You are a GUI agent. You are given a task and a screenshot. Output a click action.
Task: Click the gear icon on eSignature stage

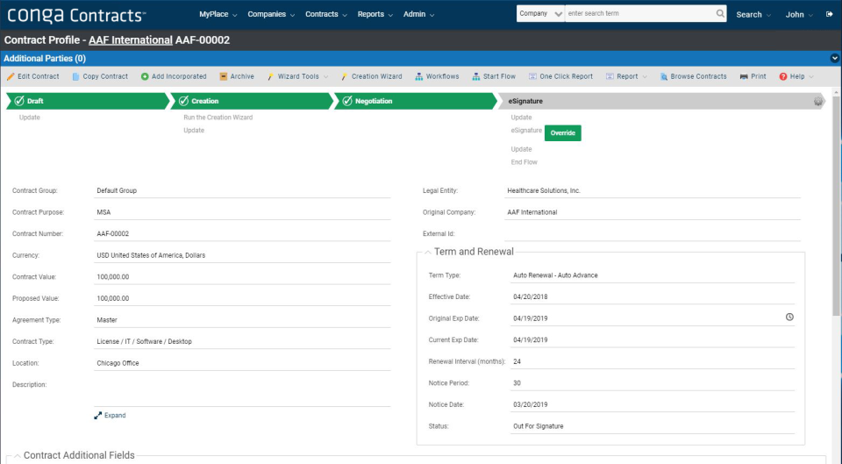[x=817, y=101]
